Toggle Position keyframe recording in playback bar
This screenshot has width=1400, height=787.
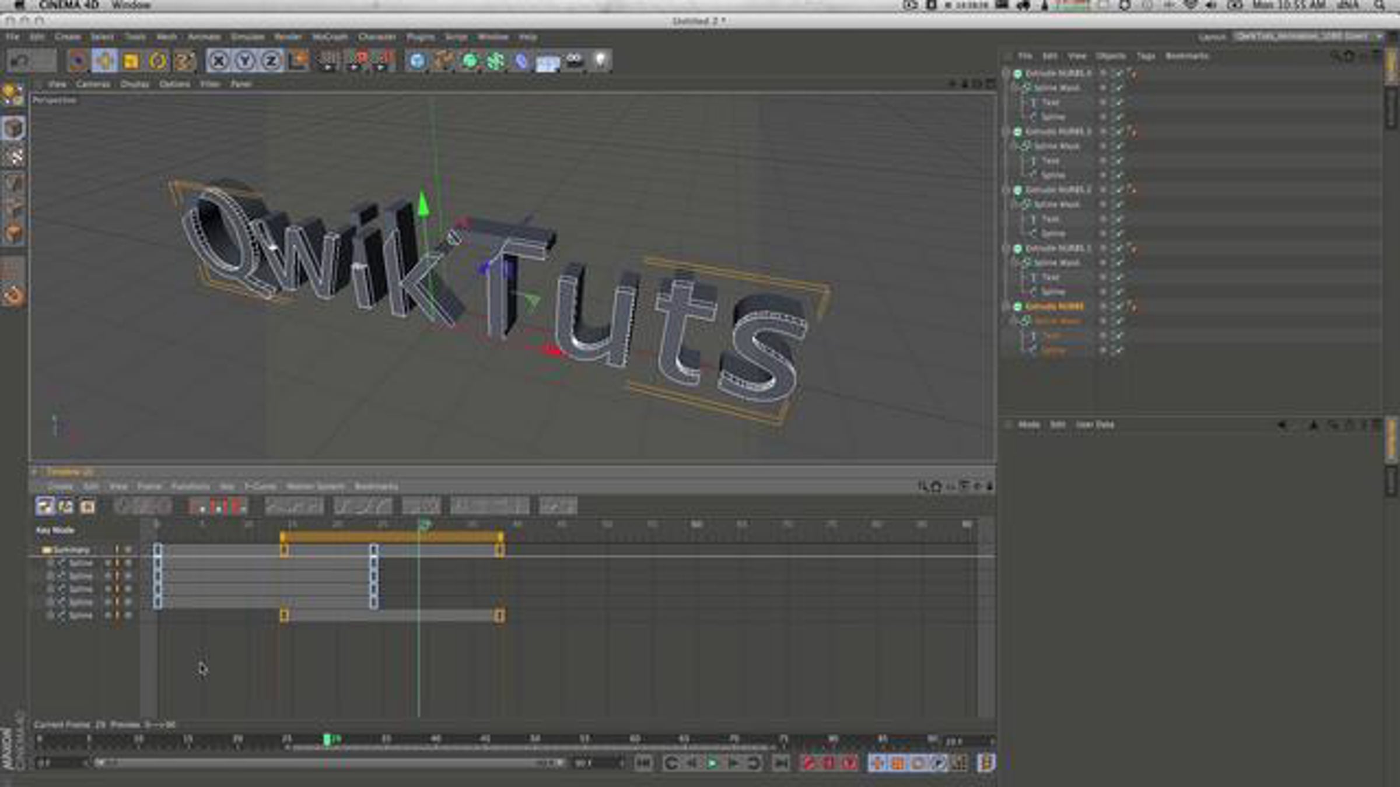click(878, 763)
